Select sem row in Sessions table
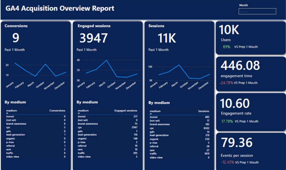Viewport: 286px width, 170px height. point(180,150)
